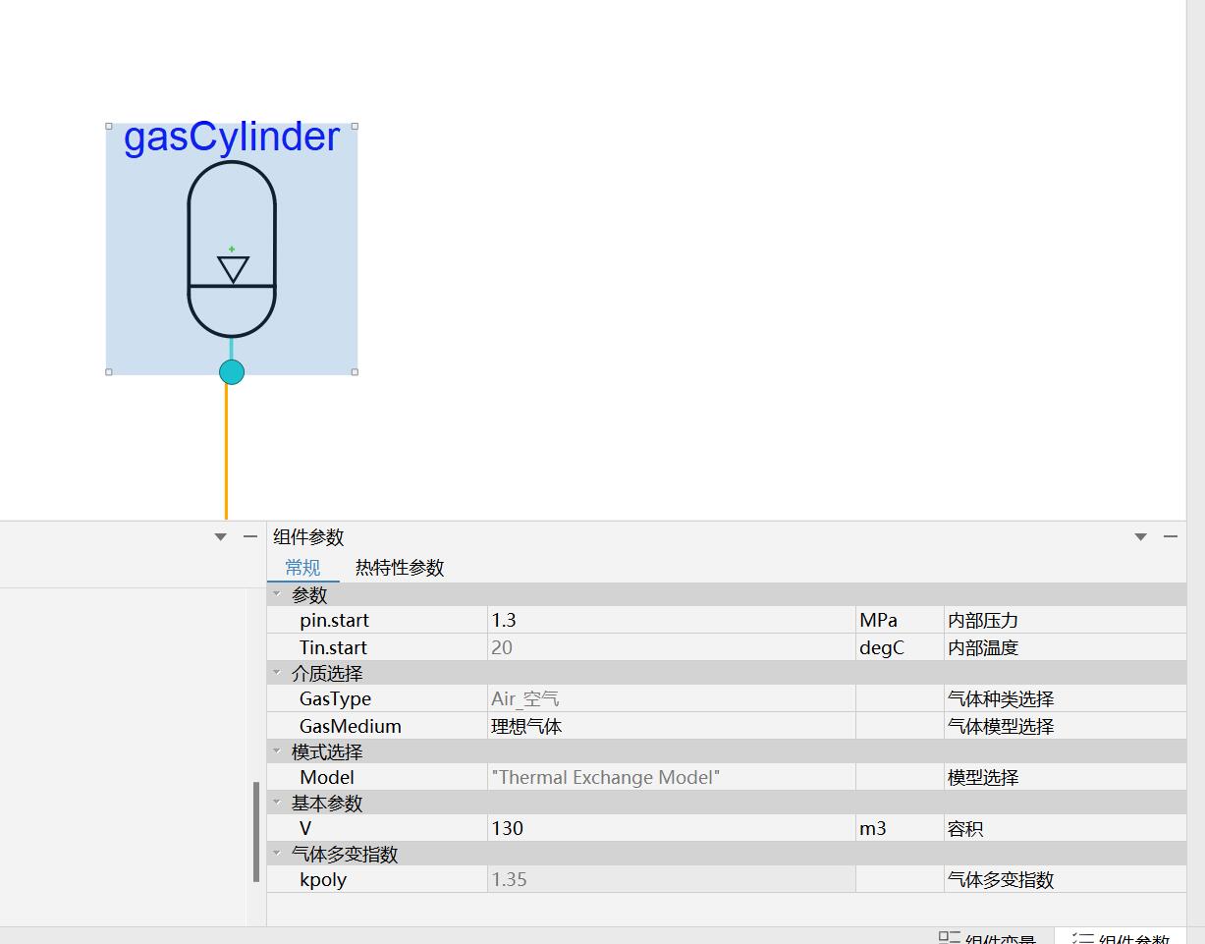This screenshot has width=1205, height=944.
Task: Select the GasMedium parameter name
Action: click(x=351, y=726)
